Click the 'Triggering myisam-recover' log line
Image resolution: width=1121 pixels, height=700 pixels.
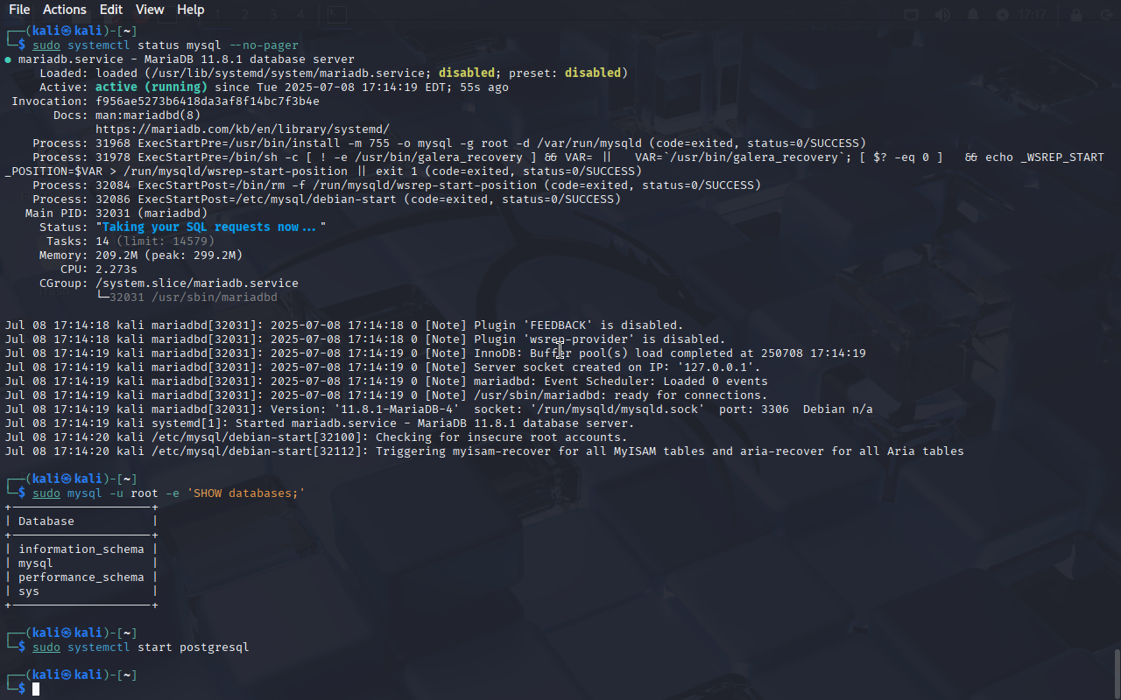coord(484,451)
